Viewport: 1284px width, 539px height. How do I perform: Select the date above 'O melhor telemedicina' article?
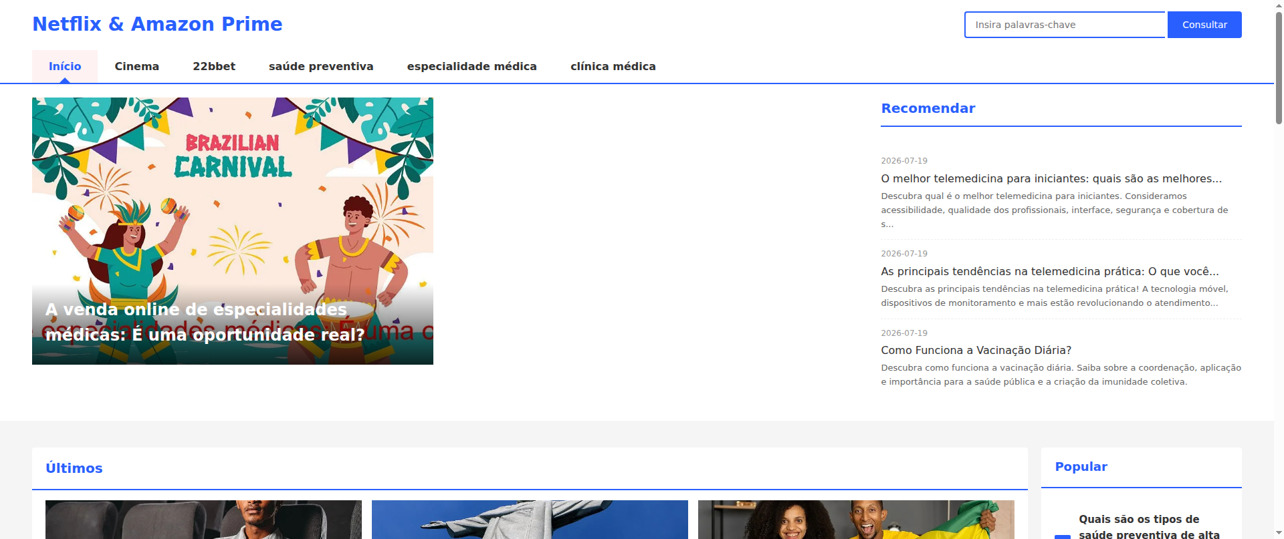point(904,161)
